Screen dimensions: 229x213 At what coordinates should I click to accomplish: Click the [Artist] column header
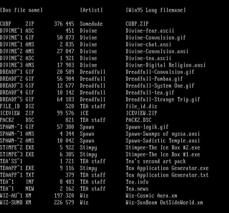click(91, 10)
